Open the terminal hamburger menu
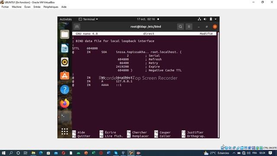The width and height of the screenshot is (277, 156). click(189, 27)
